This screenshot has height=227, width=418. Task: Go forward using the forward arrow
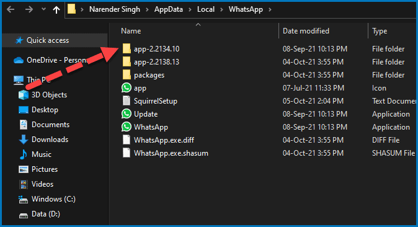[x=29, y=9]
